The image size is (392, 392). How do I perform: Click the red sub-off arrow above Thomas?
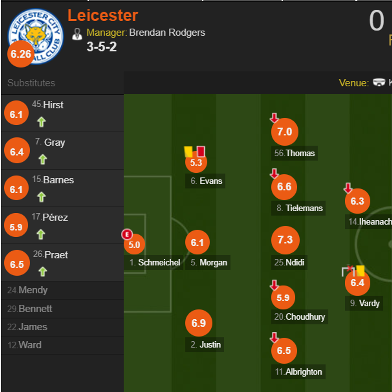(274, 118)
